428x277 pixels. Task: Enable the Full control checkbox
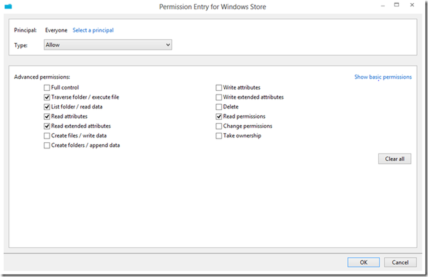tap(47, 88)
